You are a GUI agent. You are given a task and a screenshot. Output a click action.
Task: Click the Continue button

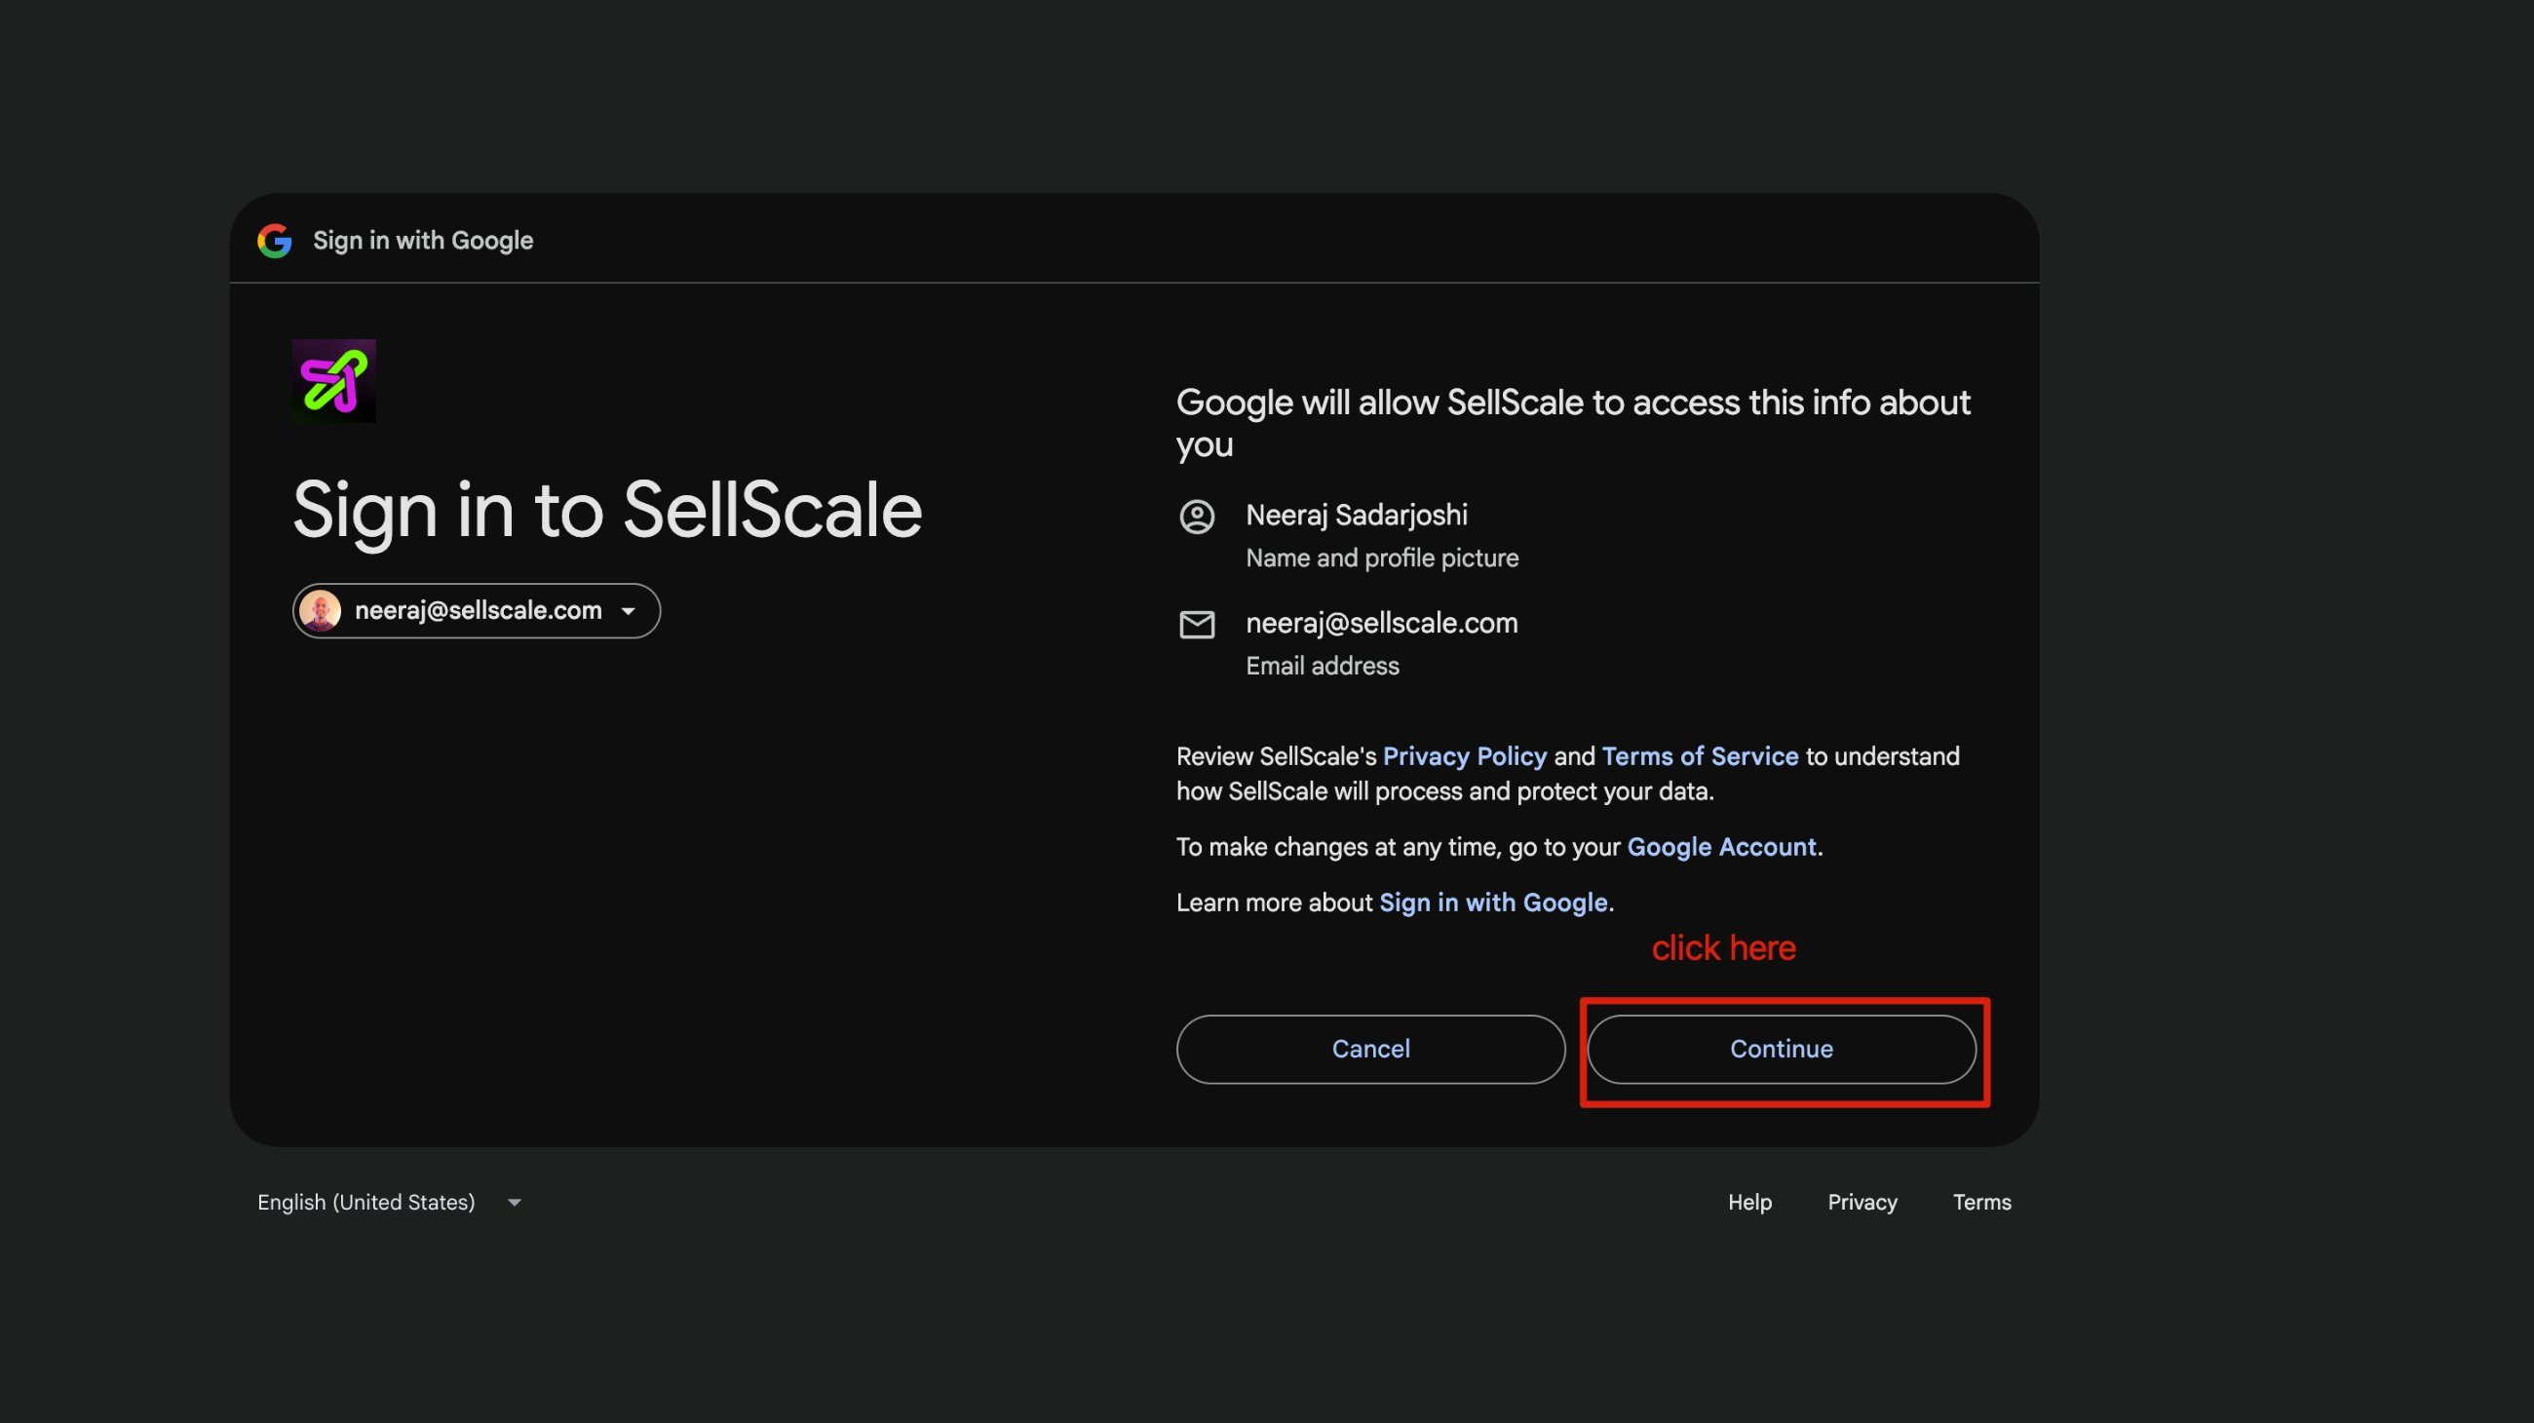pos(1782,1050)
